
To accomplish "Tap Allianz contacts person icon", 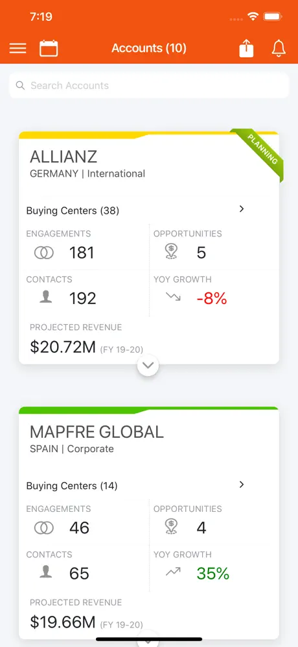I will point(46,298).
